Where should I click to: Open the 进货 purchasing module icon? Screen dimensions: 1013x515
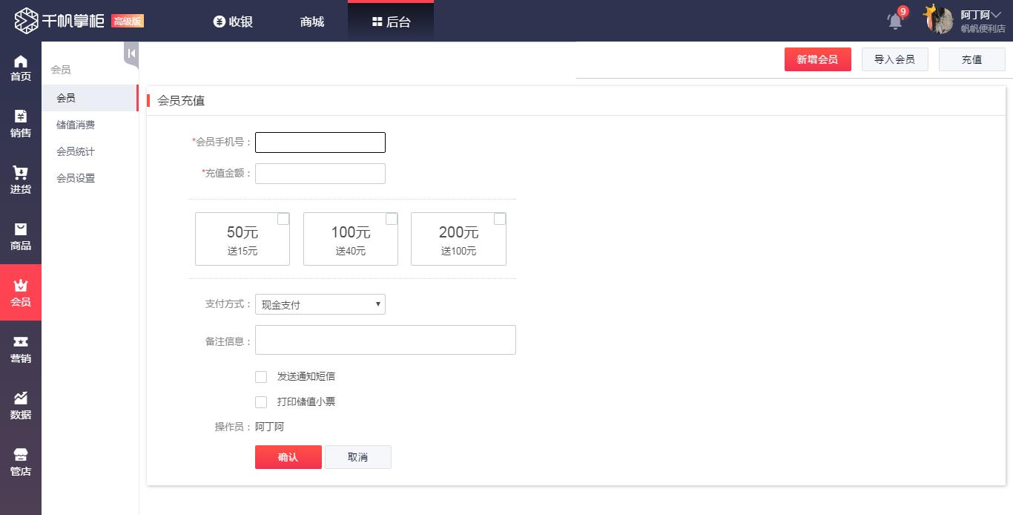coord(21,180)
